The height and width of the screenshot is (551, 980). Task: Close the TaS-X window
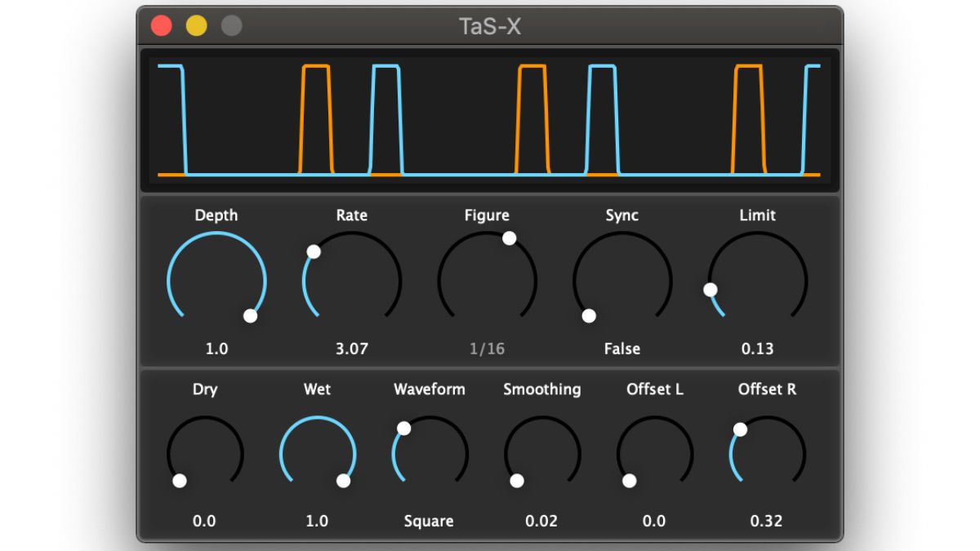tap(162, 26)
